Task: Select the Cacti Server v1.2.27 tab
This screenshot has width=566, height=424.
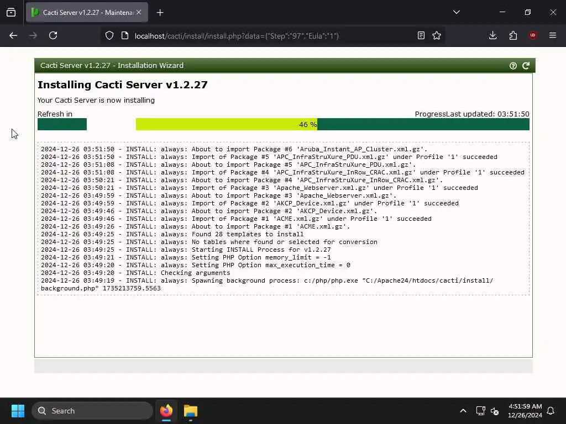Action: [87, 13]
